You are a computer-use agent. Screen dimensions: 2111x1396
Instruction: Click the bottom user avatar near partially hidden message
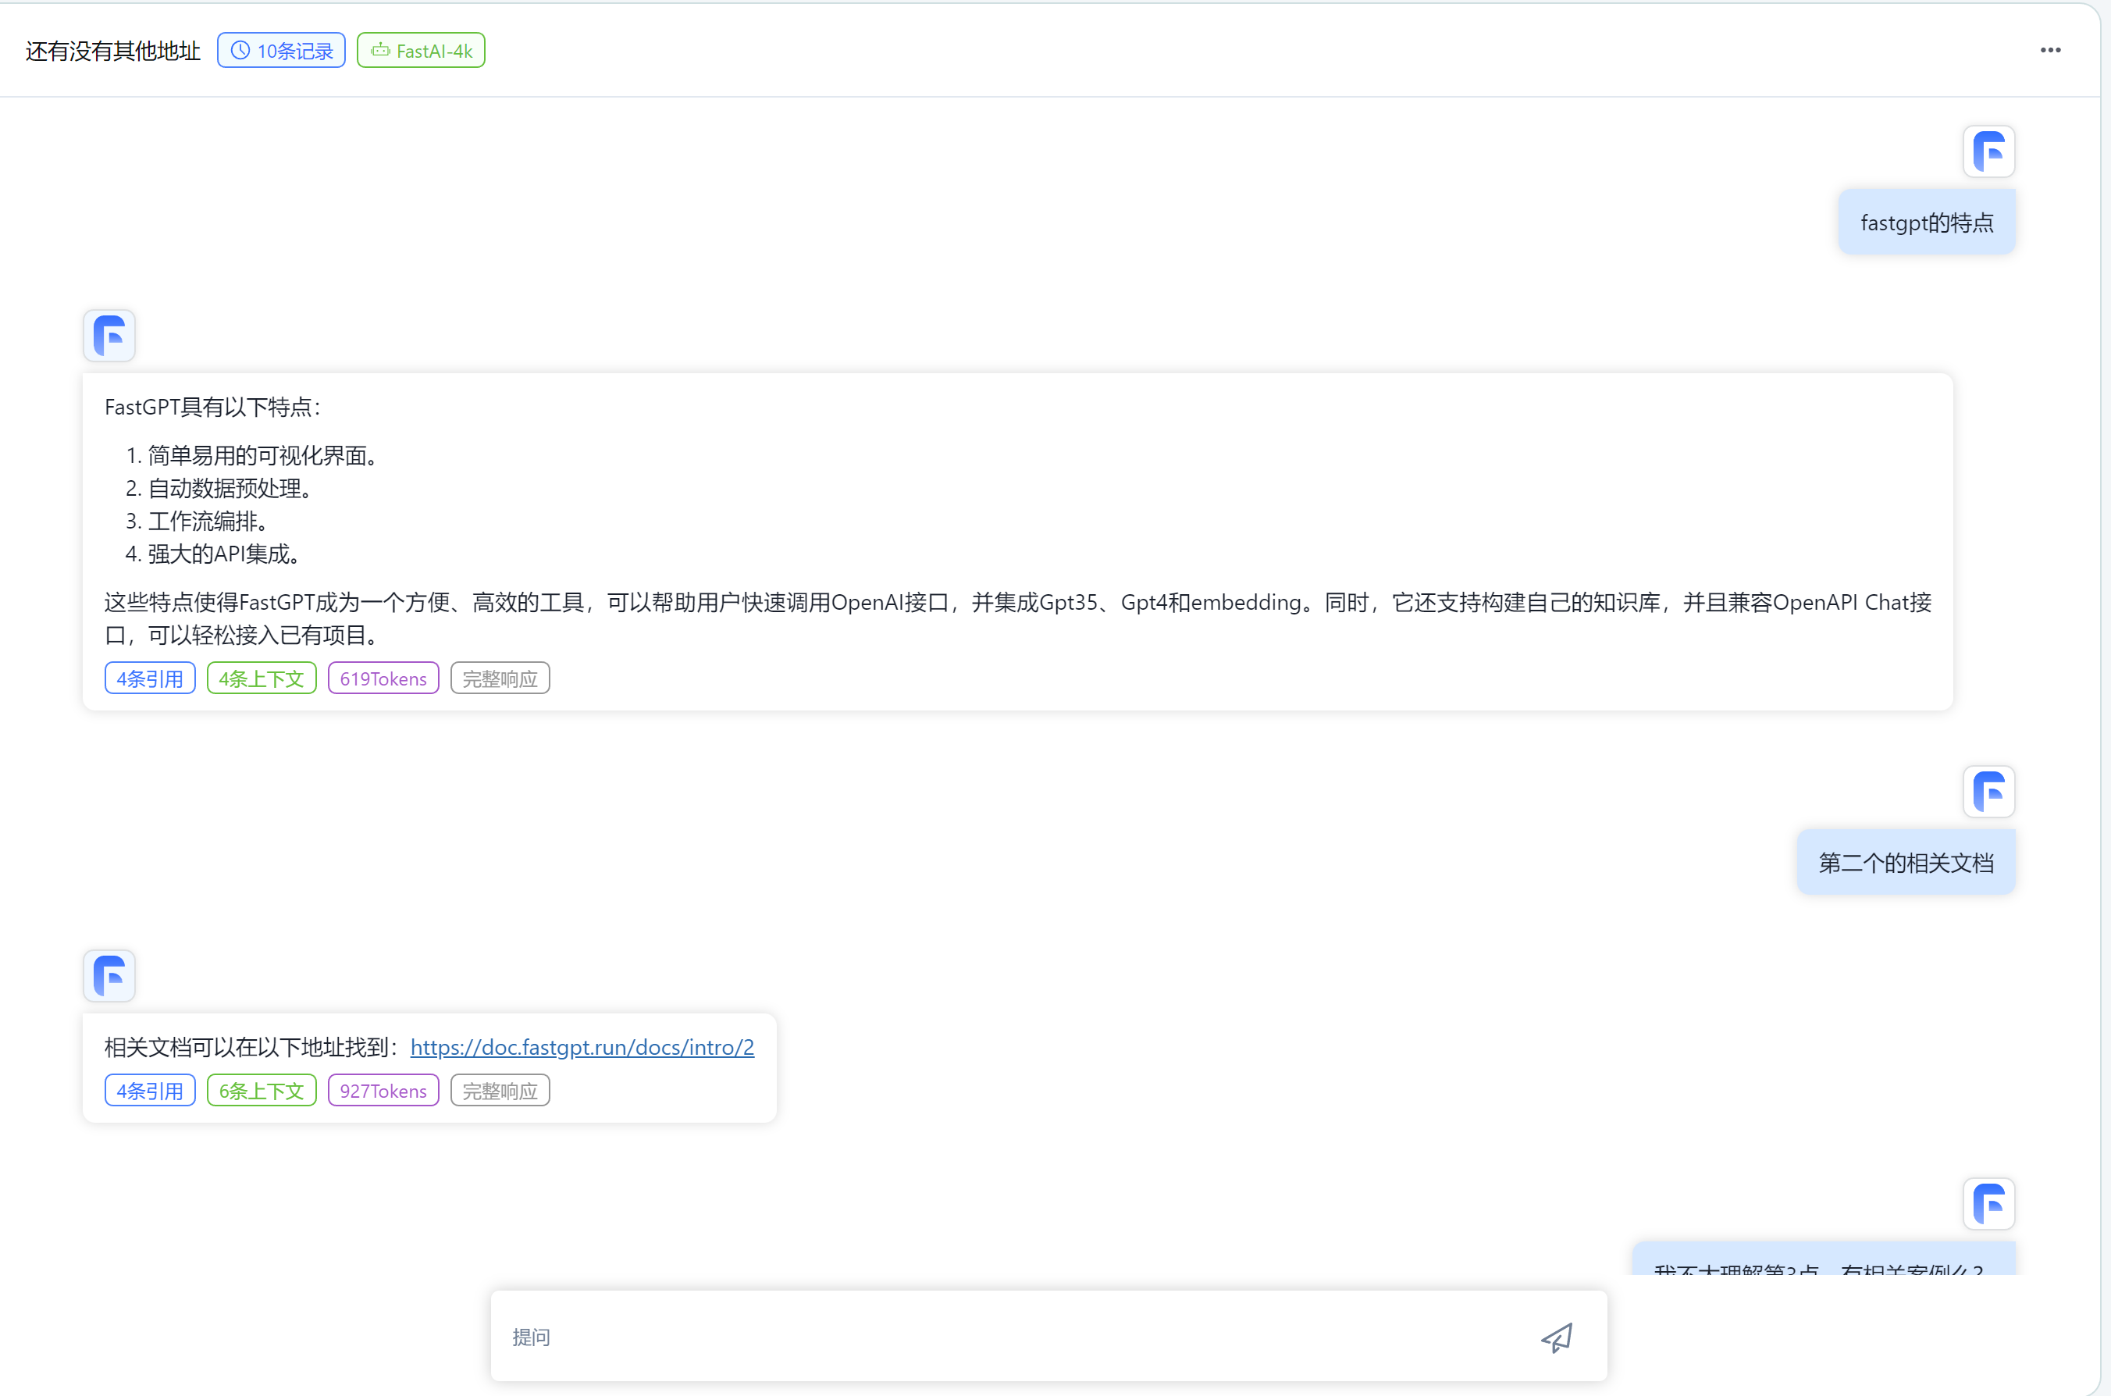[x=1988, y=1204]
